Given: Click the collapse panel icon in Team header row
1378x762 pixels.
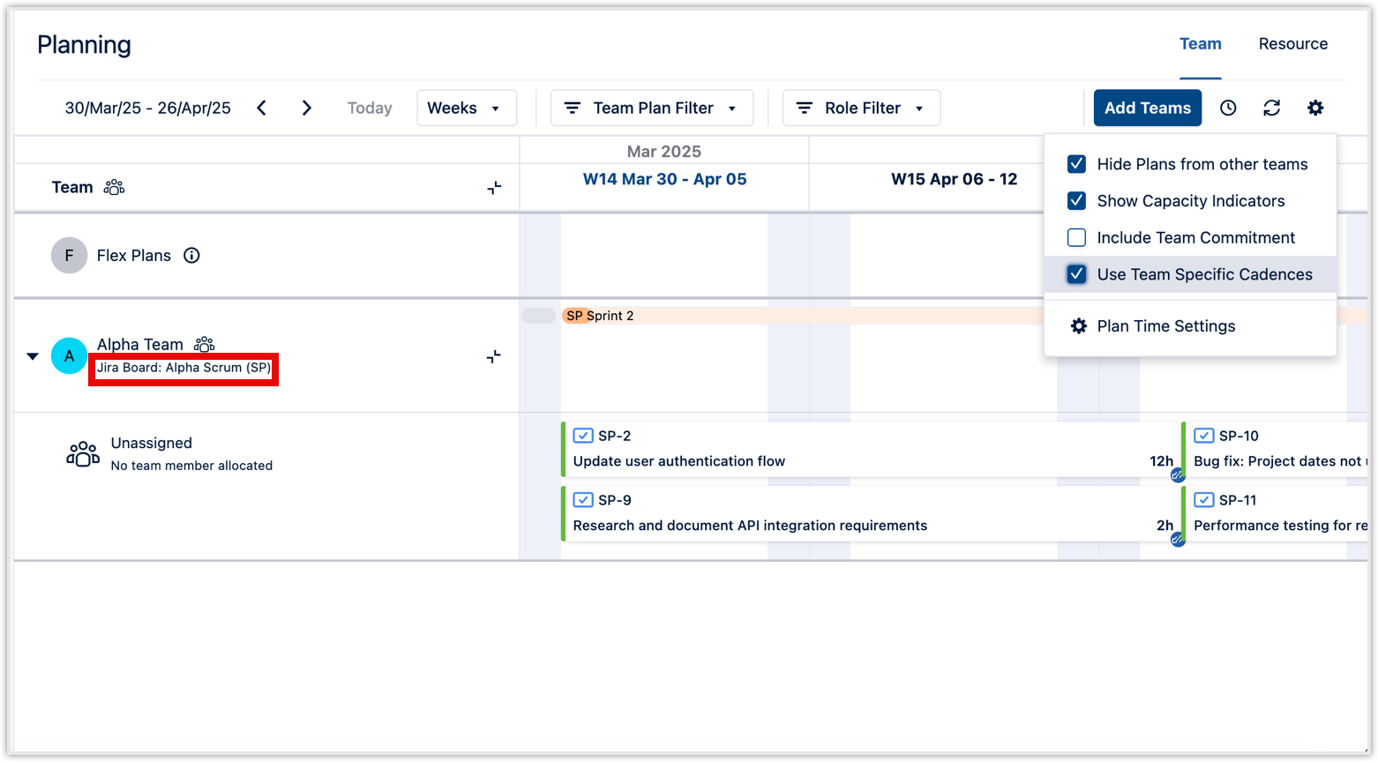Looking at the screenshot, I should [x=495, y=187].
